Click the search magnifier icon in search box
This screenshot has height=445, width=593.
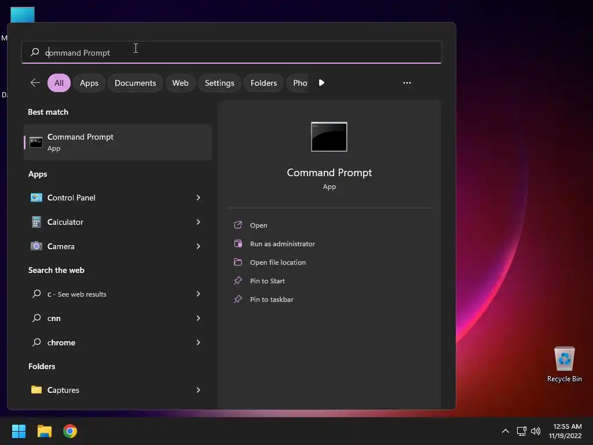[35, 52]
